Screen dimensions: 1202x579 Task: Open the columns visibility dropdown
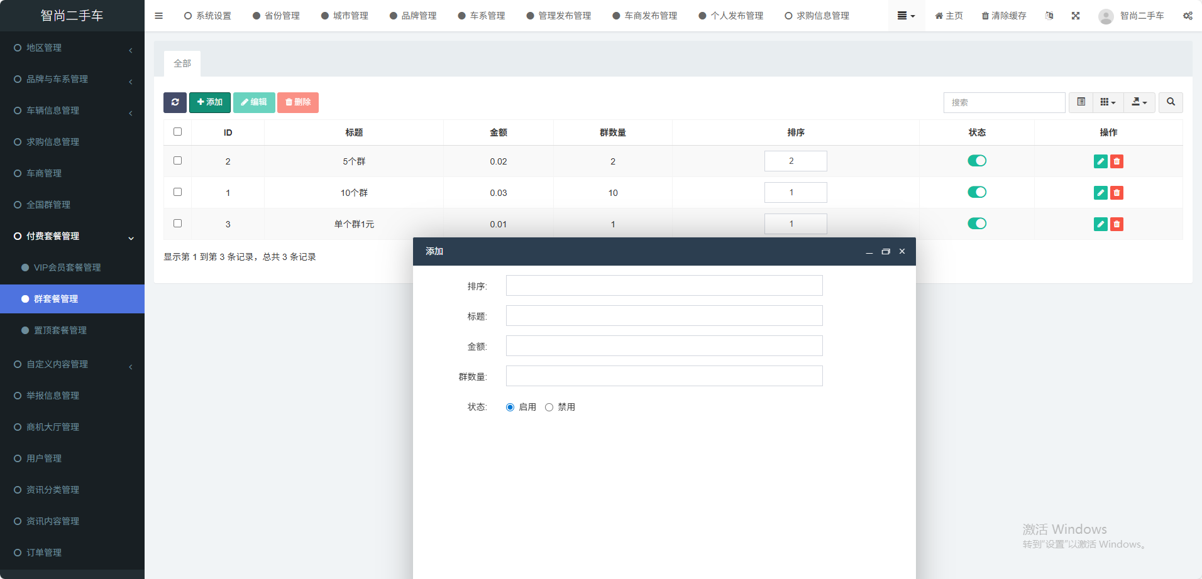[1108, 102]
